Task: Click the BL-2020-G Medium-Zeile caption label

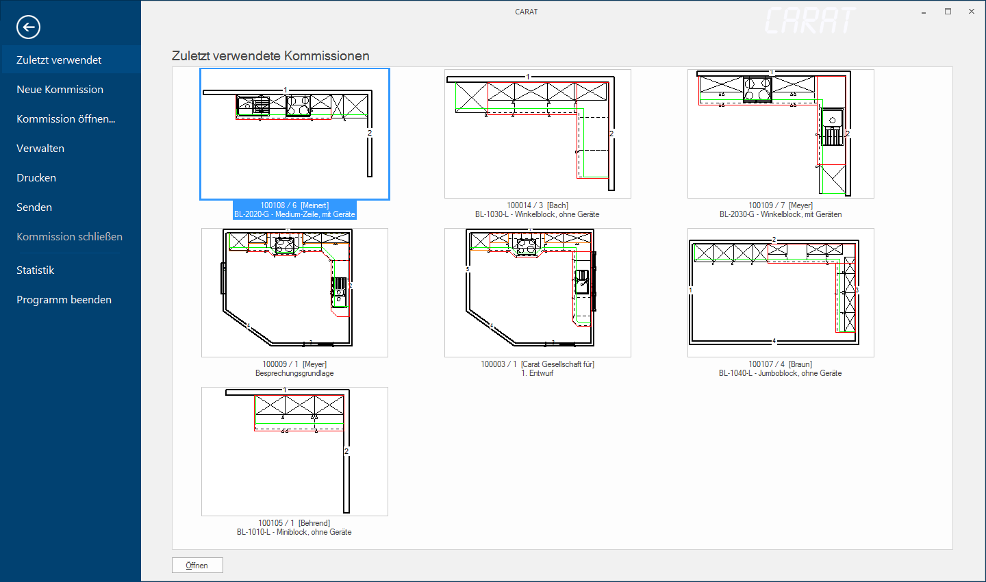Action: [294, 214]
